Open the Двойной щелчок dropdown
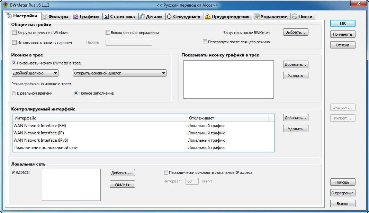Viewport: 369px width, 213px height. click(x=35, y=73)
